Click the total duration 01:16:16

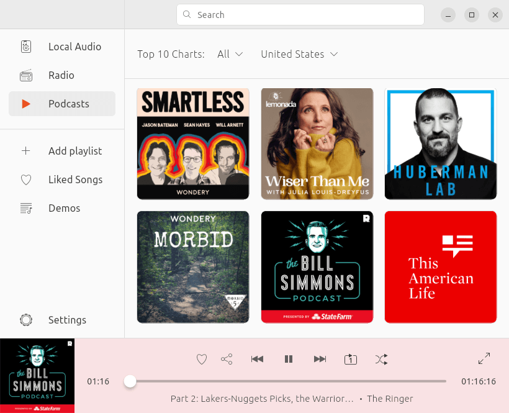point(479,381)
